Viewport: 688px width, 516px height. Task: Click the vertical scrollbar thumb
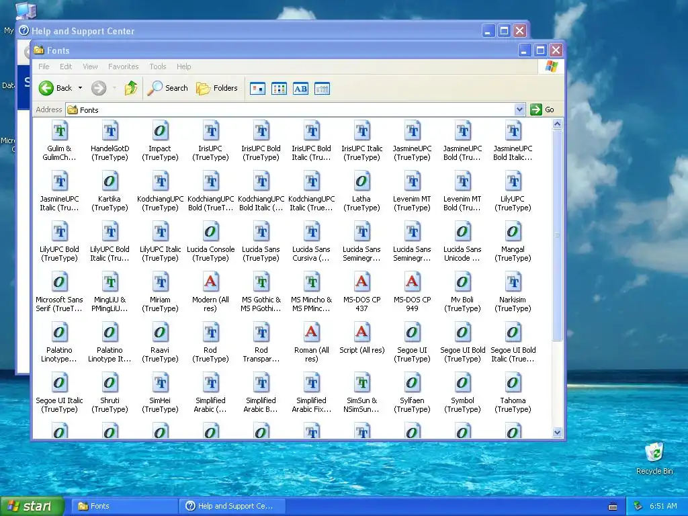coord(557,235)
